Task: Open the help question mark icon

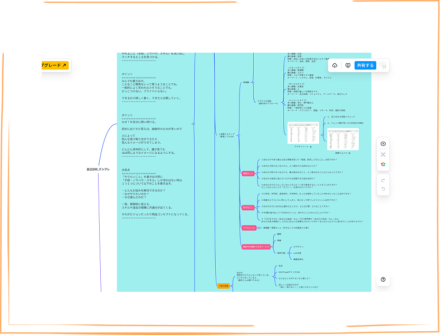Action: pyautogui.click(x=383, y=279)
